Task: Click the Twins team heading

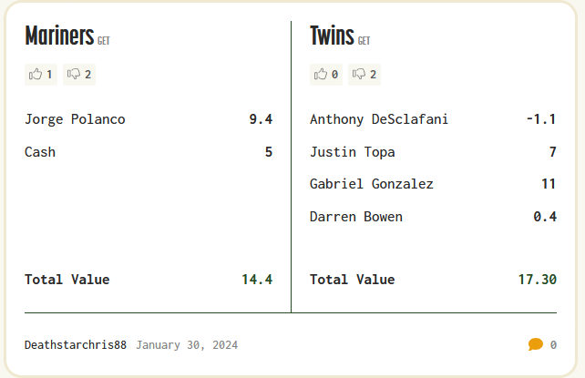Action: tap(332, 36)
